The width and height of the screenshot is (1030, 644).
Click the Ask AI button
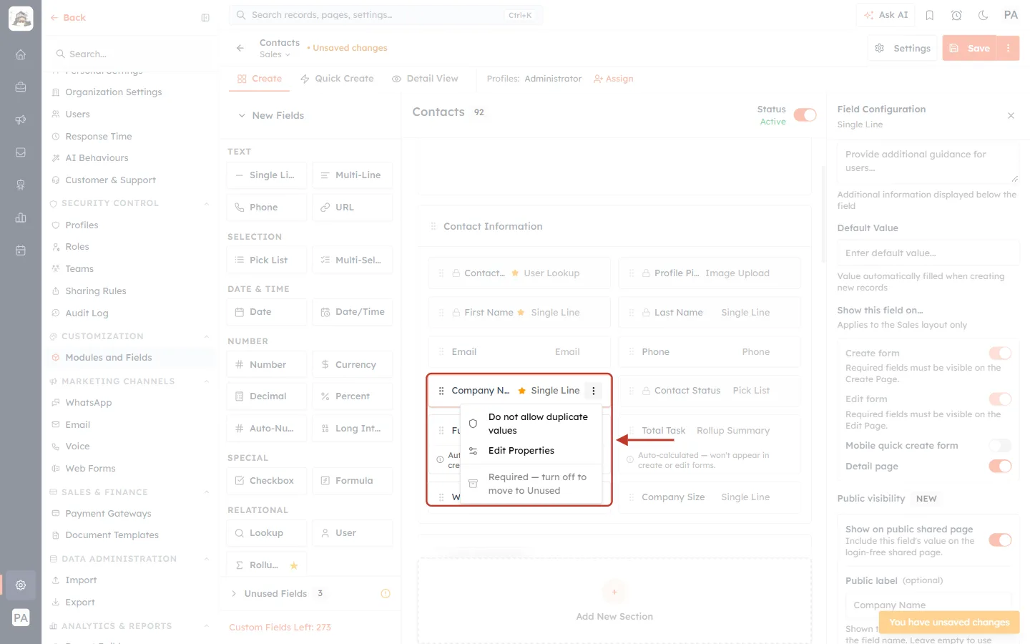pyautogui.click(x=886, y=15)
